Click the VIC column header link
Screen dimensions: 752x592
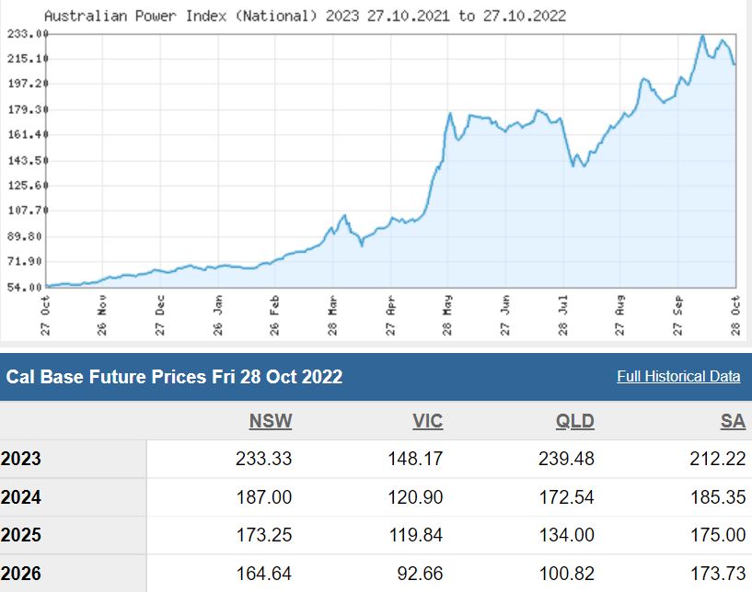pyautogui.click(x=427, y=422)
